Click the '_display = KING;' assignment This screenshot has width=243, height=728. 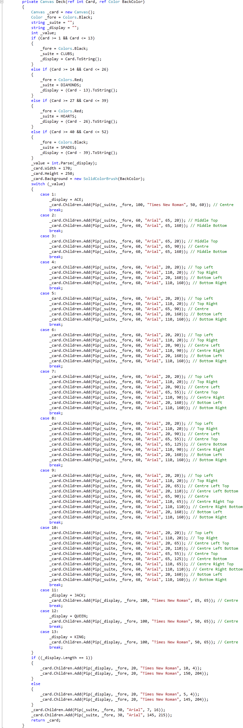coord(68,637)
